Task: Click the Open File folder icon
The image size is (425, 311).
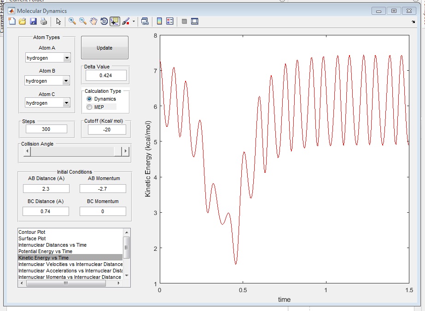Action: coord(22,21)
